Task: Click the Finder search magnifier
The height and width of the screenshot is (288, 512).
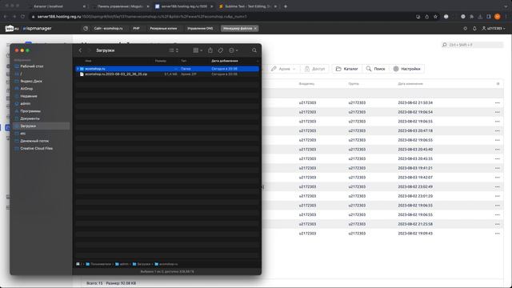Action: [254, 50]
